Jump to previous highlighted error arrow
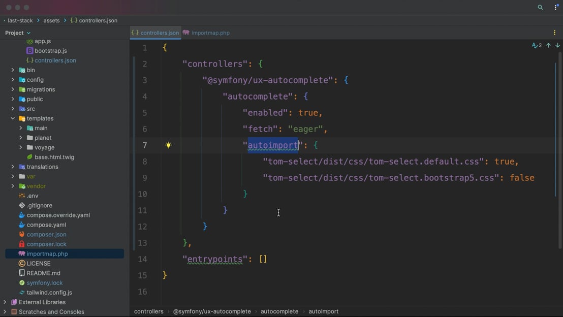The width and height of the screenshot is (563, 317). point(548,46)
